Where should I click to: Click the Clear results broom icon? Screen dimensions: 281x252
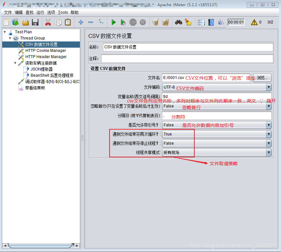pyautogui.click(x=155, y=22)
